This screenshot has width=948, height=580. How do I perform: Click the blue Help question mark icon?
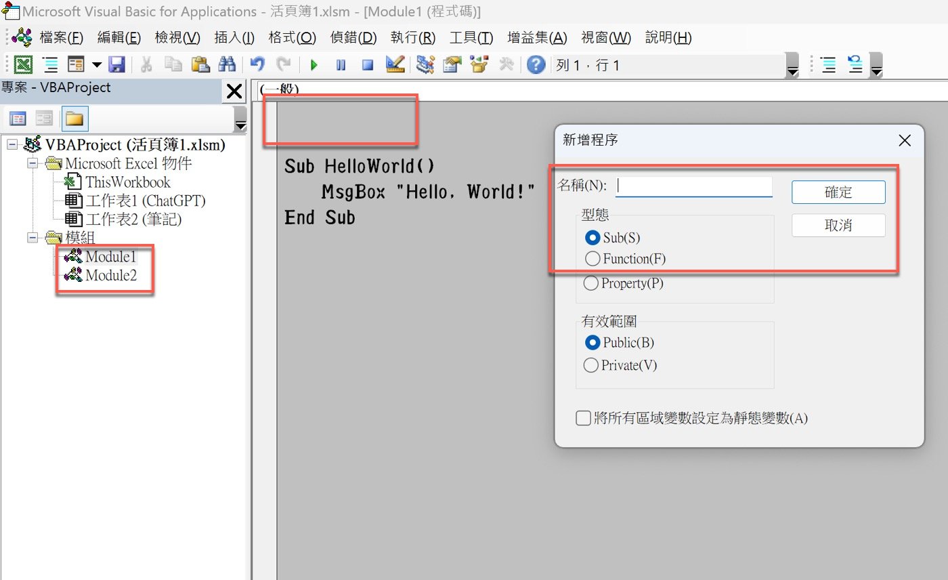[536, 65]
